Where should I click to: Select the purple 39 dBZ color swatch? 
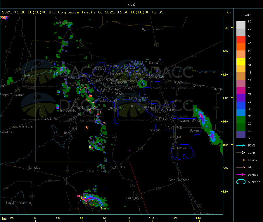241,98
